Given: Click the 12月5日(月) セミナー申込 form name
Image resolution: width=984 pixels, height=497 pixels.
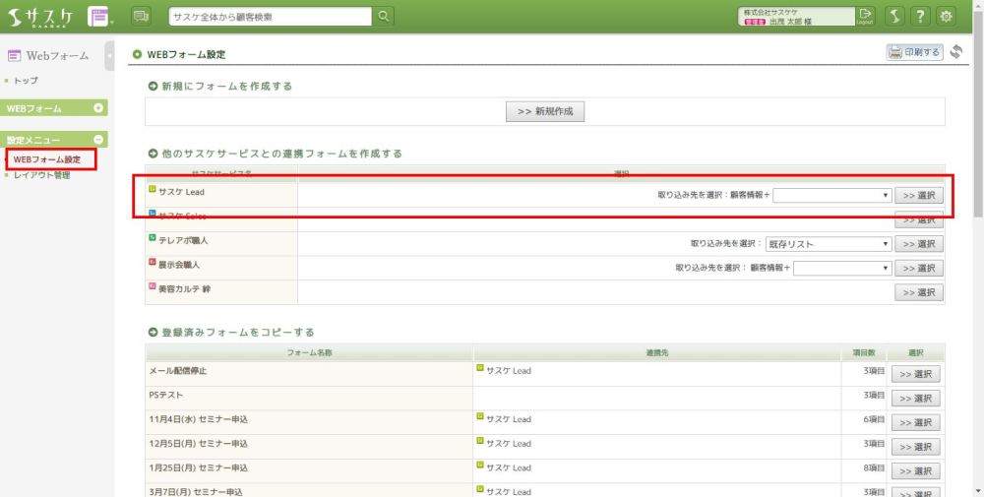Looking at the screenshot, I should coord(198,444).
